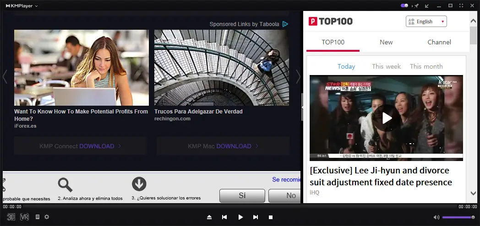Click the volume slider
Viewport: 480px width, 226px height.
tap(458, 217)
